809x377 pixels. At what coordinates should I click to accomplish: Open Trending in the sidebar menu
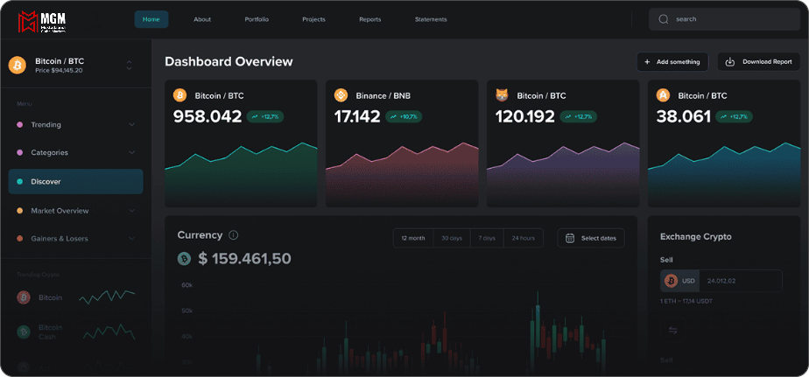(76, 125)
